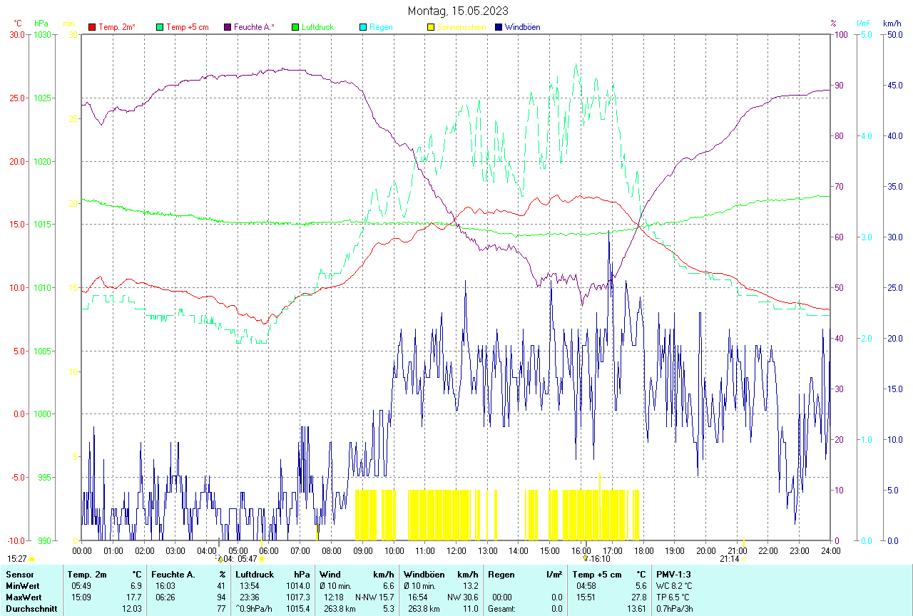Screen dimensions: 913x616
Task: Click the 0.7hPa/3h trend value
Action: [674, 609]
